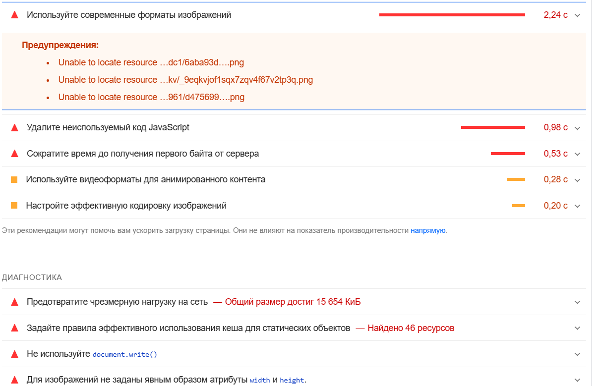598x386 pixels.
Task: Click red triangle beside modern image formats audit
Action: click(x=14, y=15)
